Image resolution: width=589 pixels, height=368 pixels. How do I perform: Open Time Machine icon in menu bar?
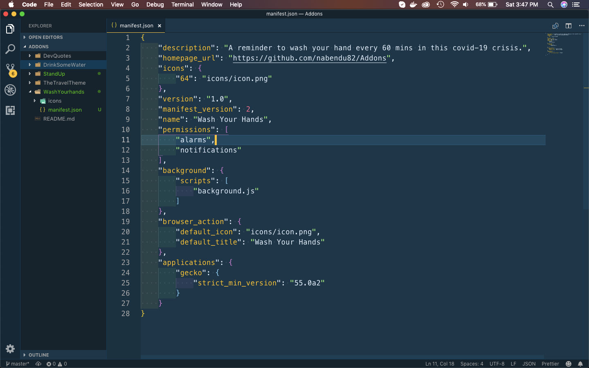pyautogui.click(x=440, y=4)
